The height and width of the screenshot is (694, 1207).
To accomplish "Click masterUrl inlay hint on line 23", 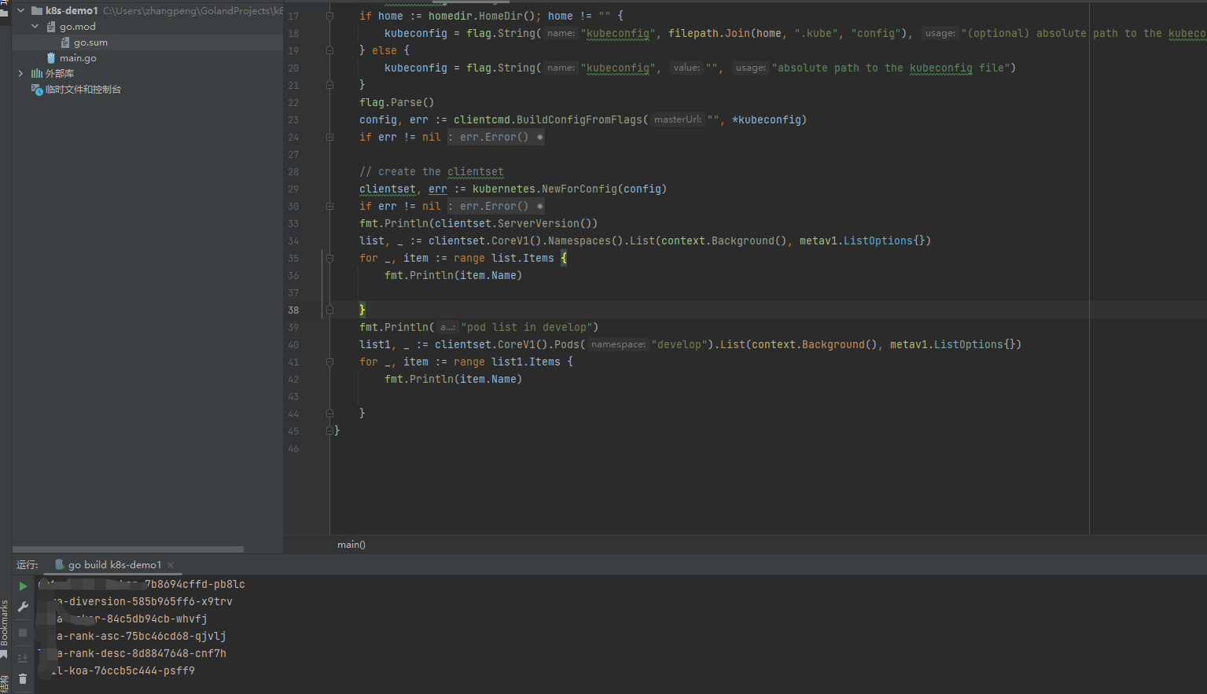I will pos(678,119).
